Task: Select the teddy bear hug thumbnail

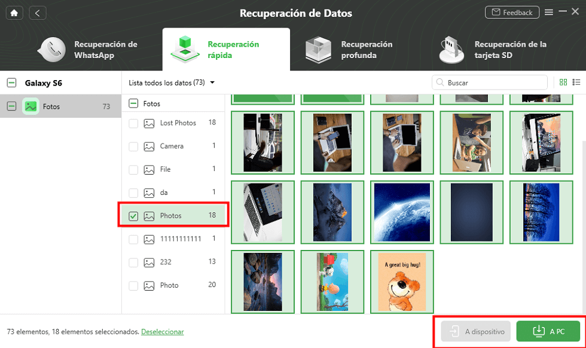Action: (402, 282)
